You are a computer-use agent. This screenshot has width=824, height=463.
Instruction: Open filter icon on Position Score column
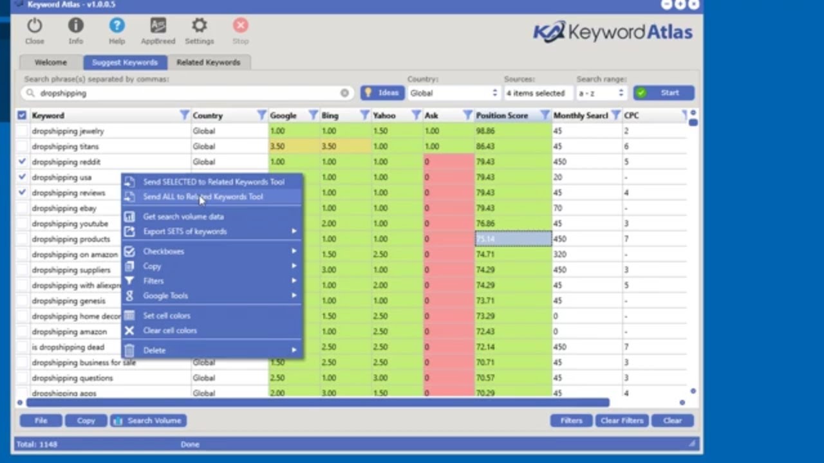tap(545, 115)
